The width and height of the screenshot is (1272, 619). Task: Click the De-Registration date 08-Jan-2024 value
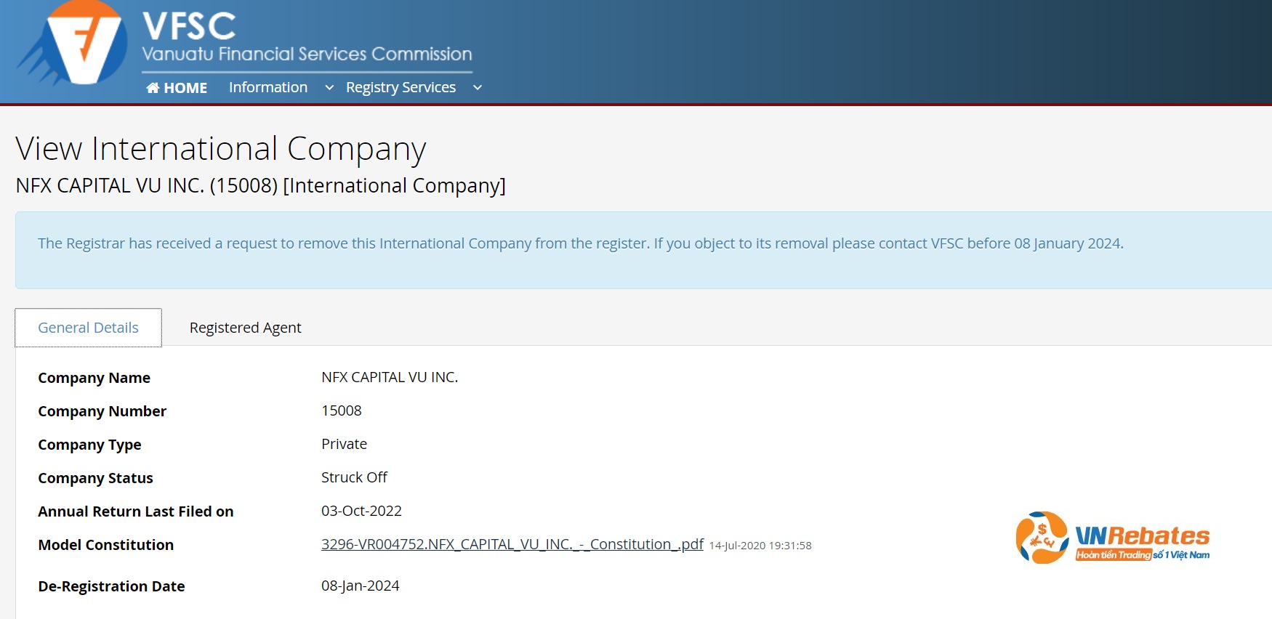(x=360, y=586)
